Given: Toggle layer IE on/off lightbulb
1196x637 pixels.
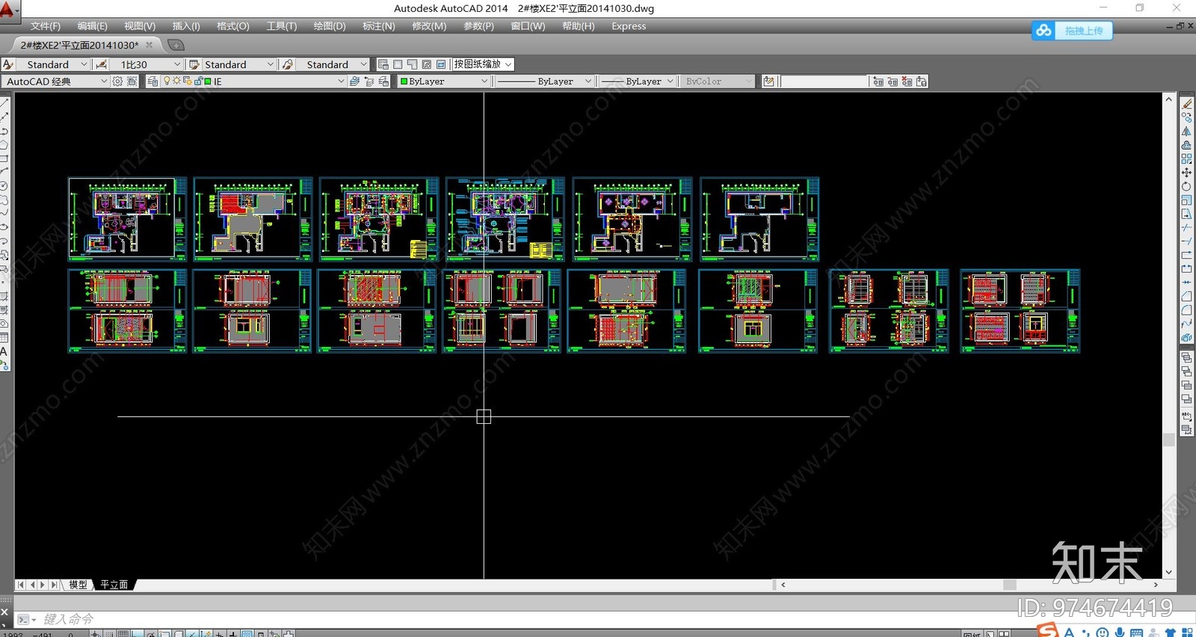Looking at the screenshot, I should tap(167, 81).
